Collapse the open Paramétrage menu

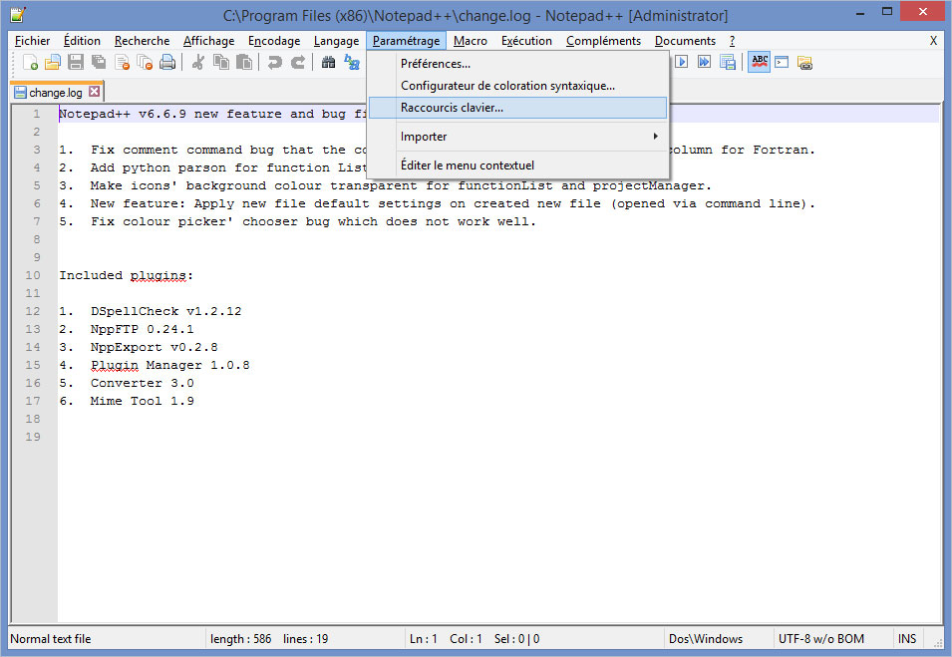(x=406, y=41)
